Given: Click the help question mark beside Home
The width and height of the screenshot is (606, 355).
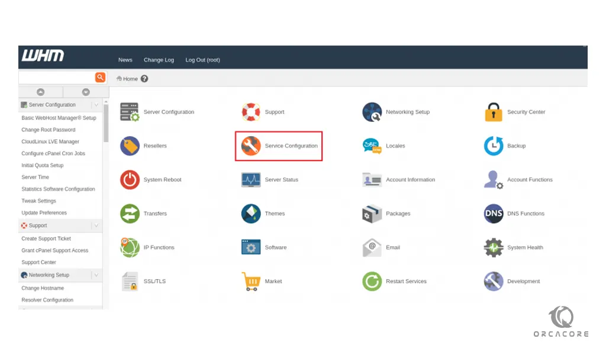Looking at the screenshot, I should click(x=144, y=79).
